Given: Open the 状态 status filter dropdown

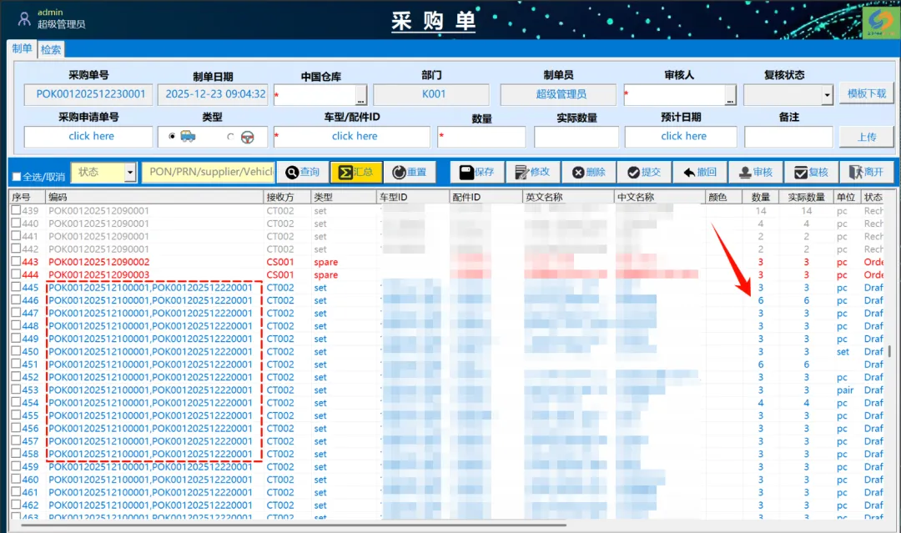Looking at the screenshot, I should pyautogui.click(x=130, y=172).
